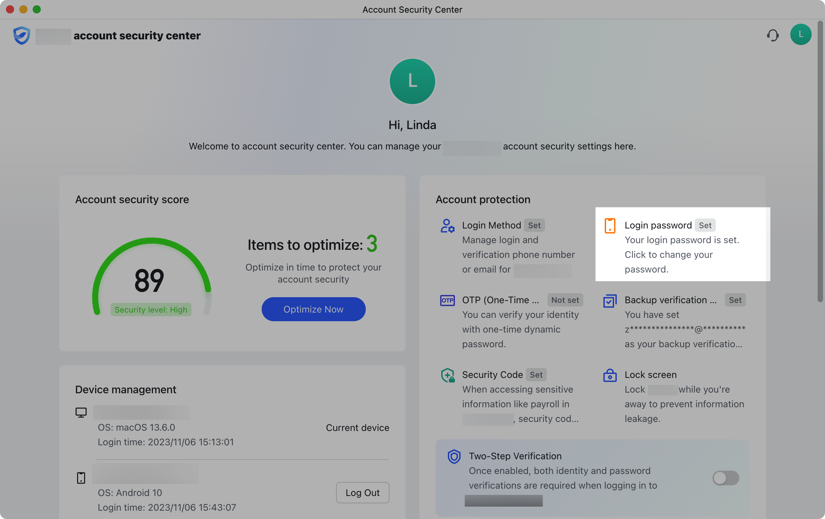The height and width of the screenshot is (519, 825).
Task: Click the Set badge beside Login Method
Action: (x=534, y=225)
